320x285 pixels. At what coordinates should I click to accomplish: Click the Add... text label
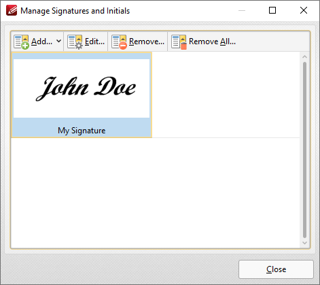coord(41,41)
